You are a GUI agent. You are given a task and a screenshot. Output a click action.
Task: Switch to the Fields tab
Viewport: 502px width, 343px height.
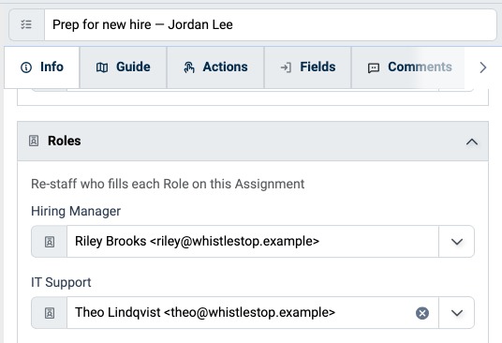[x=308, y=67]
